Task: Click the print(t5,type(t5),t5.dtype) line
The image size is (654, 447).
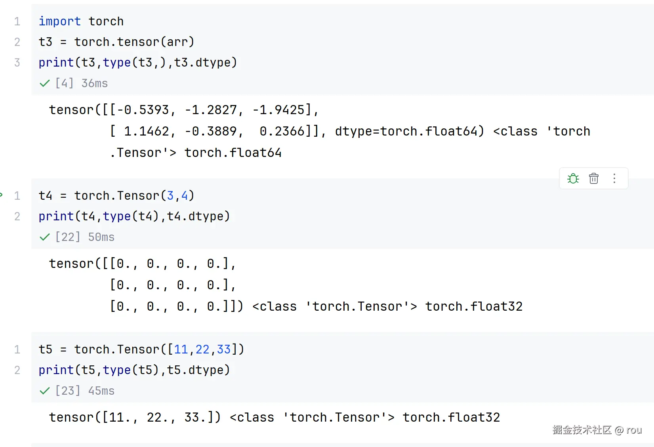Action: [x=134, y=370]
